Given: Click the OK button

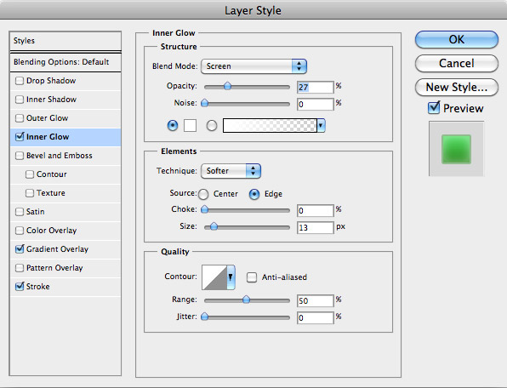Looking at the screenshot, I should tap(457, 39).
